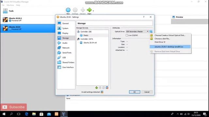The height and width of the screenshot is (117, 209).
Task: Click the network icon in system tray
Action: coord(185,114)
